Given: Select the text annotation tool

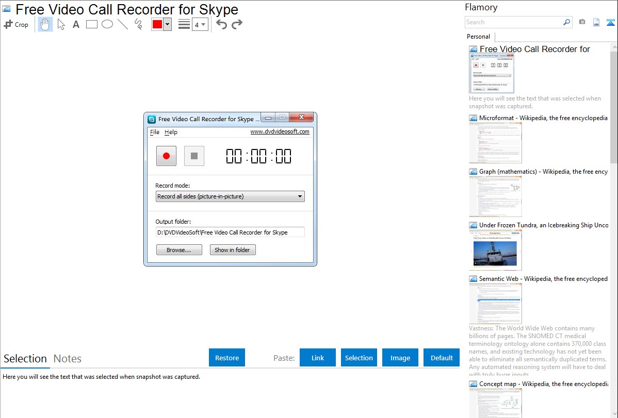Looking at the screenshot, I should (x=76, y=24).
